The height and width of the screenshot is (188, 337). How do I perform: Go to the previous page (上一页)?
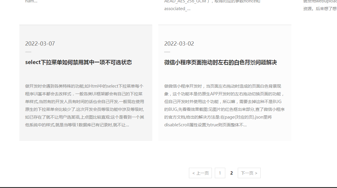click(200, 173)
